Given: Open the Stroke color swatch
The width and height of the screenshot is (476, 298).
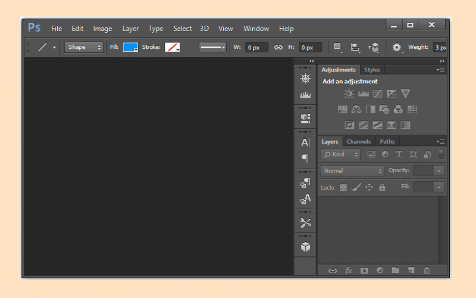Looking at the screenshot, I should [172, 47].
